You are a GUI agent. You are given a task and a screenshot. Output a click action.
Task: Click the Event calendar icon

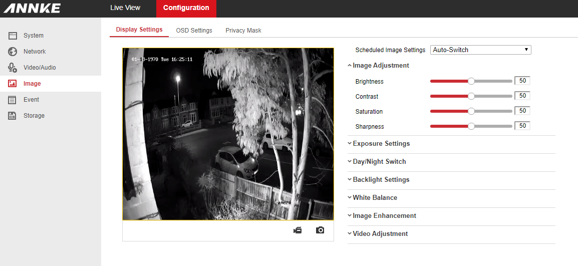(x=13, y=100)
